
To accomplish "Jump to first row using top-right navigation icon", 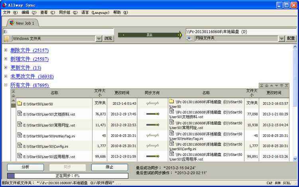I will [262, 86].
